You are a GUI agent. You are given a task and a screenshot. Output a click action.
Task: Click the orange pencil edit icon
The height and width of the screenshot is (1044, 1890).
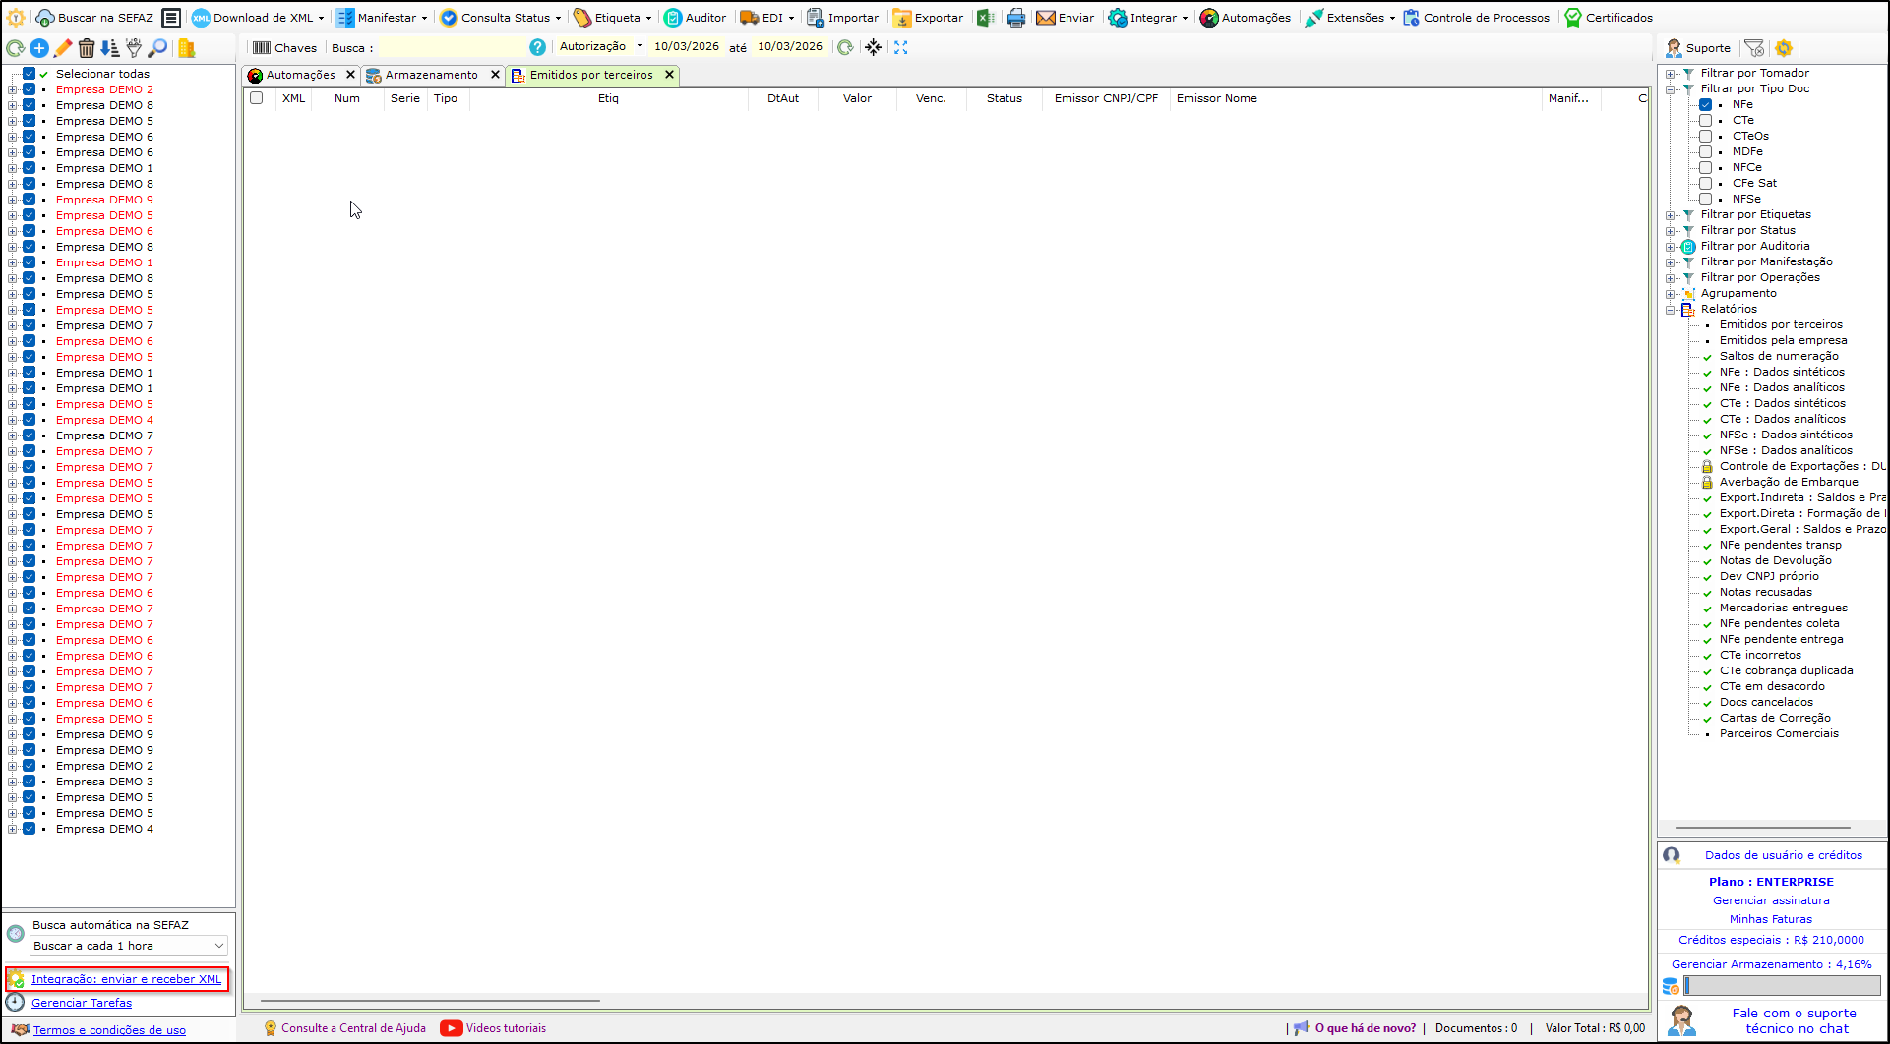[x=63, y=48]
